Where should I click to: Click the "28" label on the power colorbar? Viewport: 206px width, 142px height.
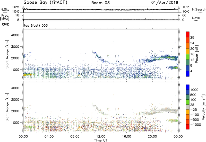pyautogui.click(x=192, y=37)
